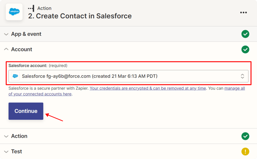Expand the Action section chevron

(x=6, y=136)
